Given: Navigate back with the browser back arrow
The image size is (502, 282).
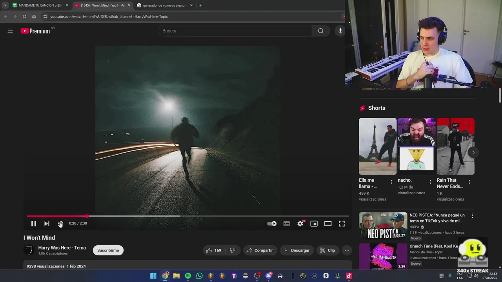Looking at the screenshot, I should click(x=5, y=16).
